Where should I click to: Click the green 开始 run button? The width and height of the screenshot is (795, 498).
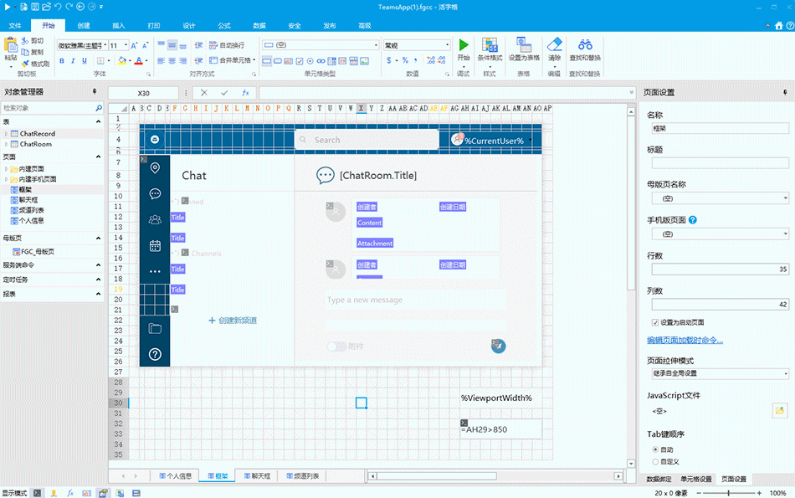(464, 46)
